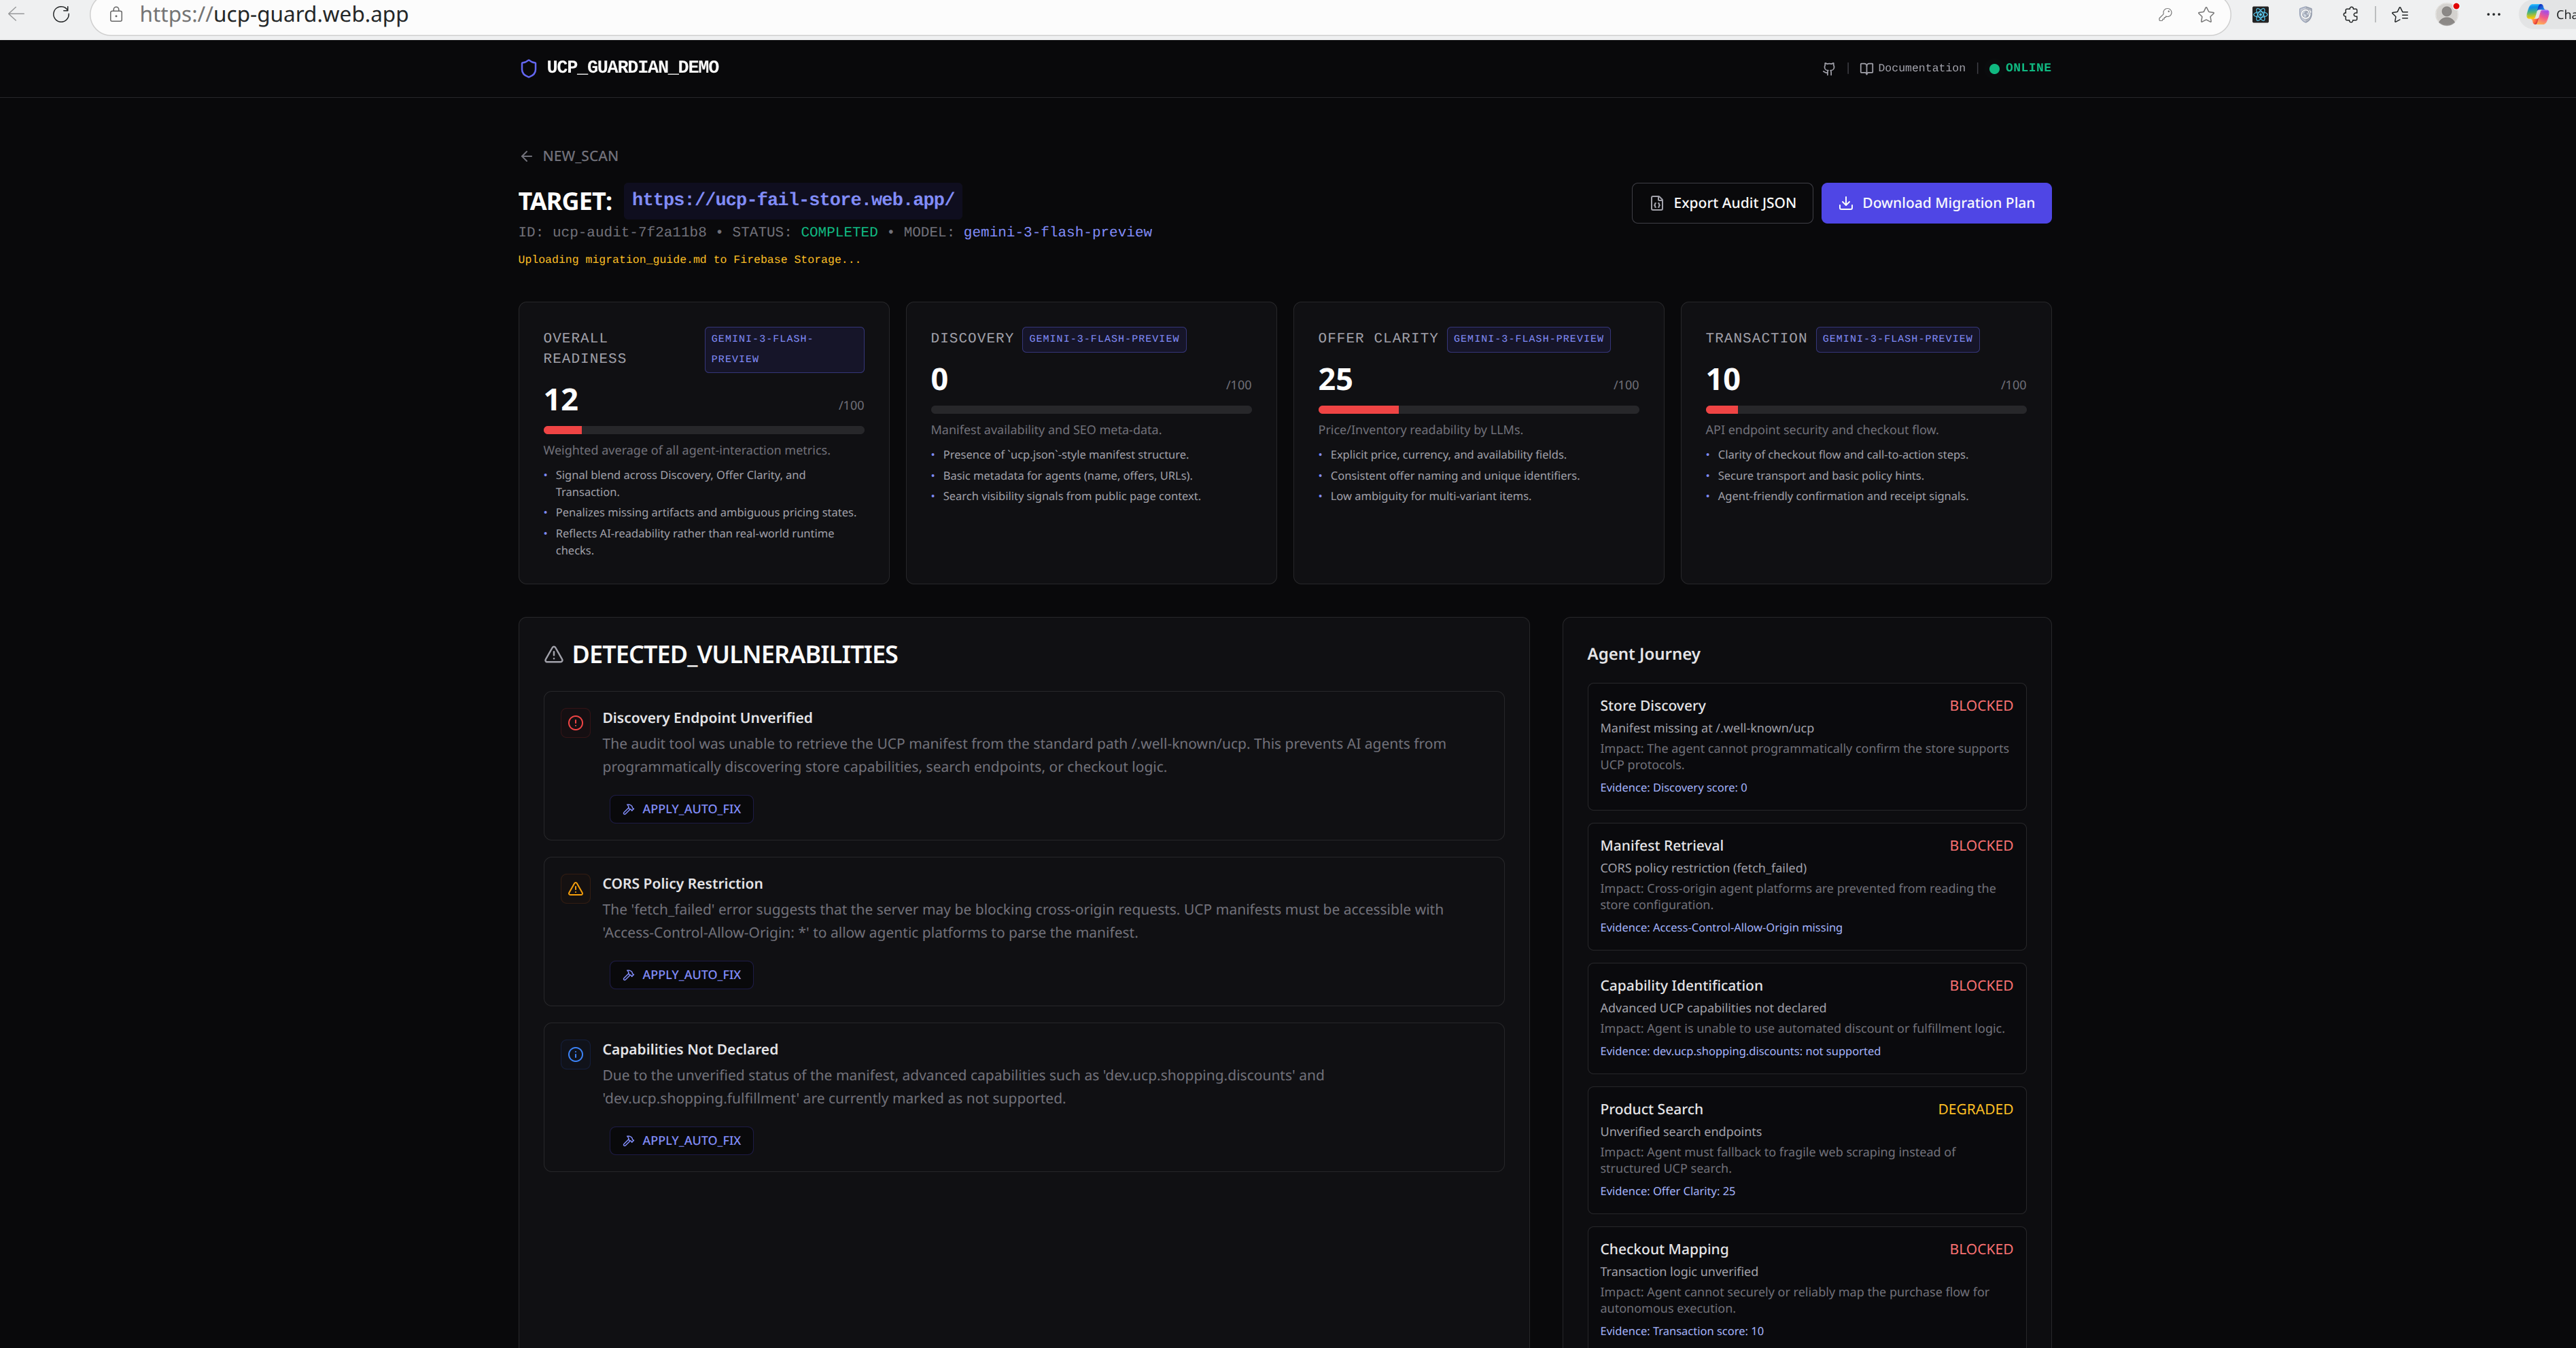Open the browser Favorites list icon

[2399, 15]
